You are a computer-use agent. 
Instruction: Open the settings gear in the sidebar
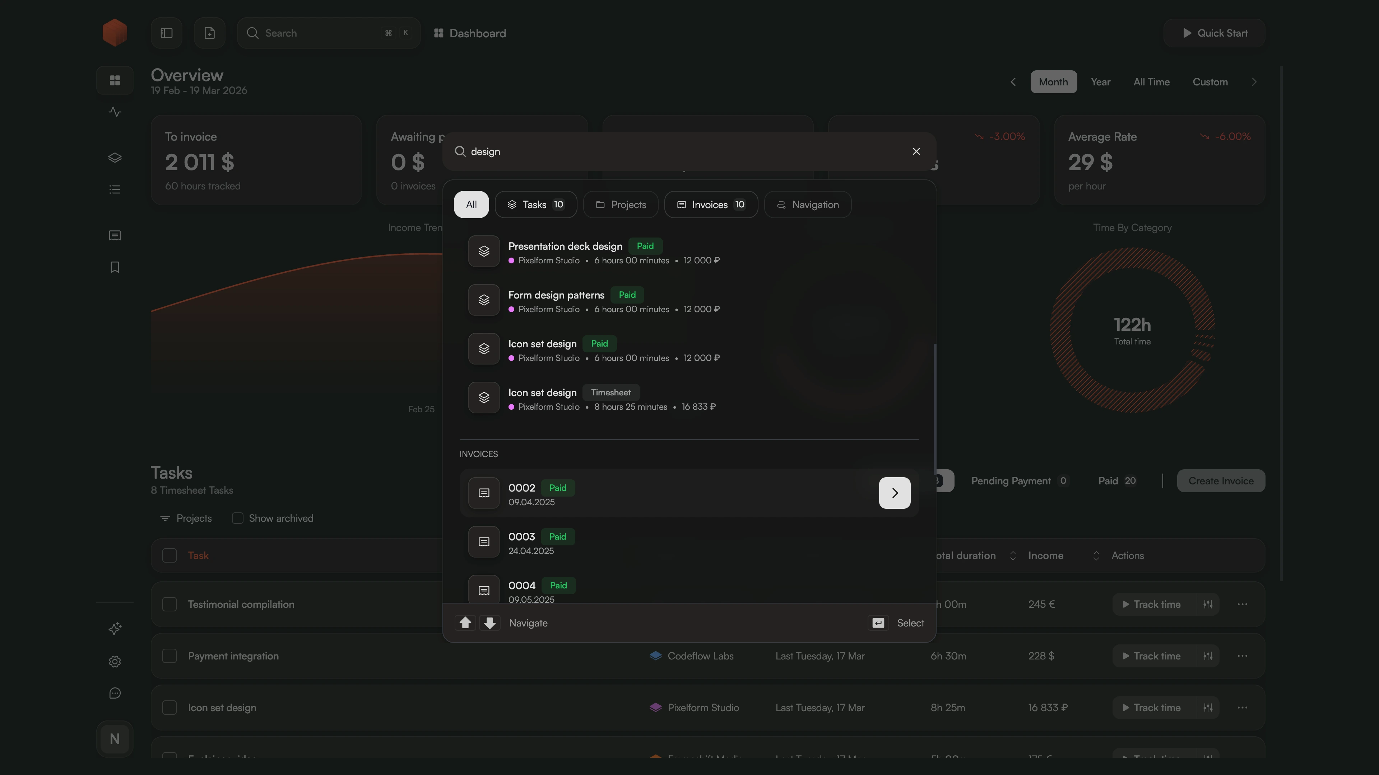pos(115,662)
